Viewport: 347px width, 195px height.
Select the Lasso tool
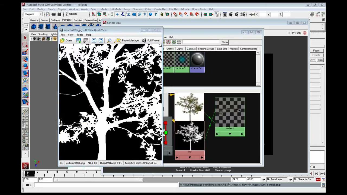pos(25,45)
